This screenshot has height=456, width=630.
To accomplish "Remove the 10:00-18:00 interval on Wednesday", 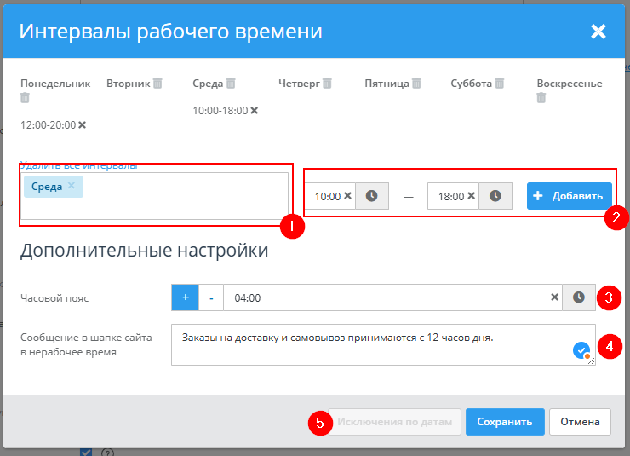I will coord(254,111).
